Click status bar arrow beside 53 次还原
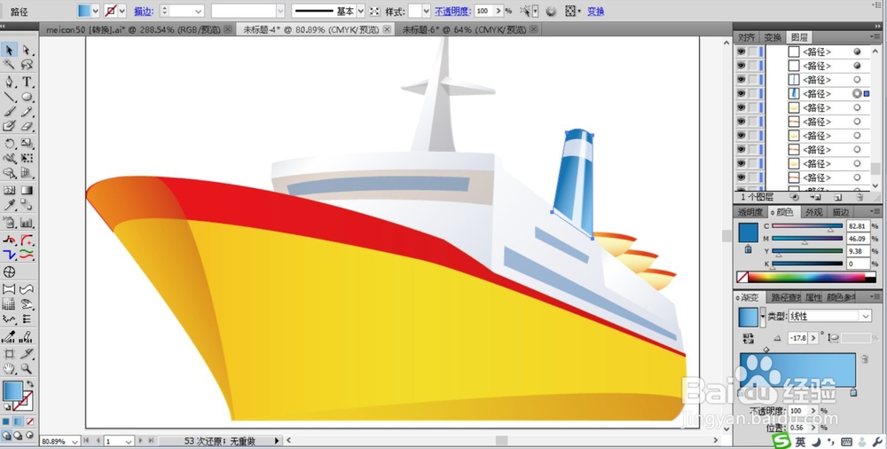This screenshot has width=887, height=449. point(277,440)
